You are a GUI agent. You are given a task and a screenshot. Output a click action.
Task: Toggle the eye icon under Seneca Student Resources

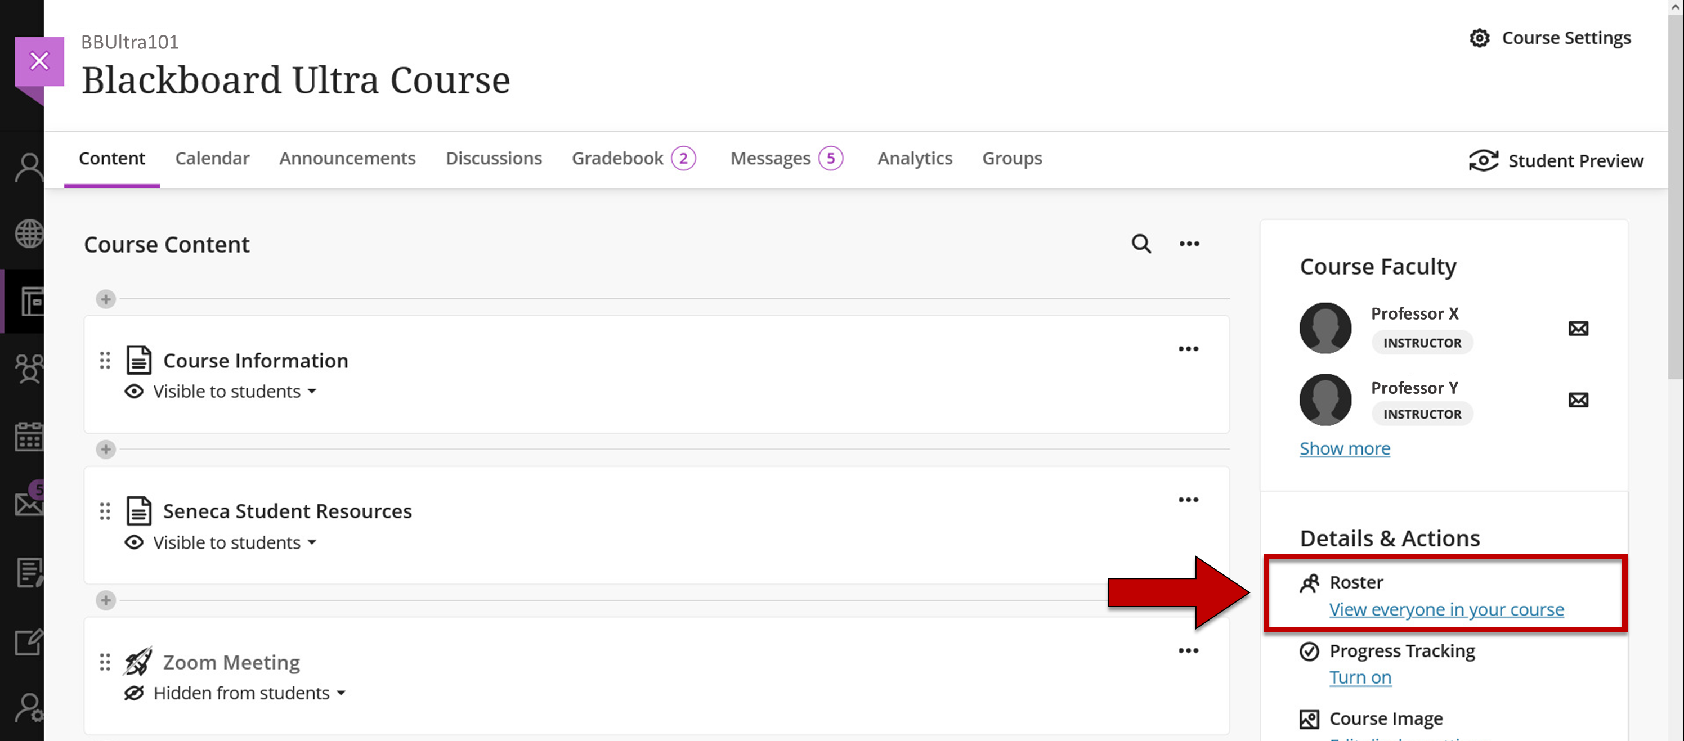tap(133, 542)
